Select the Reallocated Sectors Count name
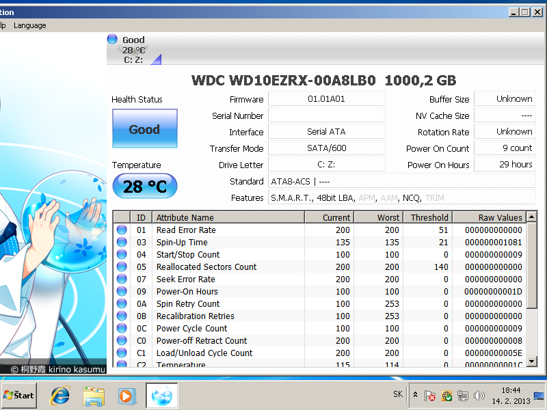The width and height of the screenshot is (547, 410). [x=206, y=266]
